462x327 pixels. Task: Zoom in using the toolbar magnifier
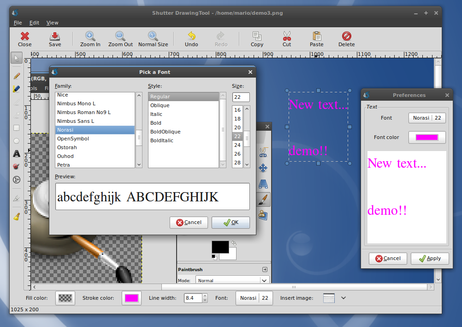point(90,36)
